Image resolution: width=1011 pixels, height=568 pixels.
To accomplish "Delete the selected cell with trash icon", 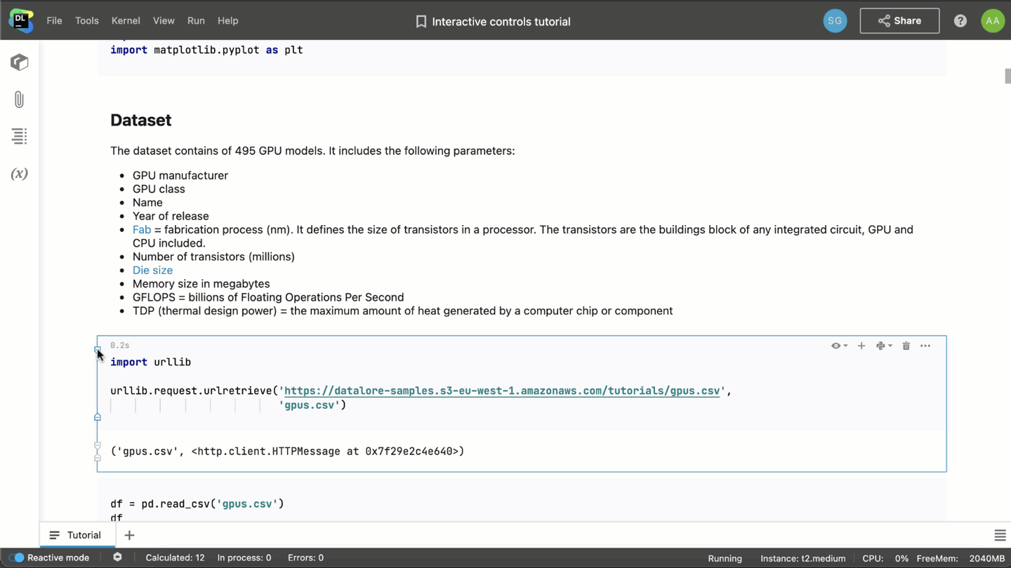I will 906,346.
